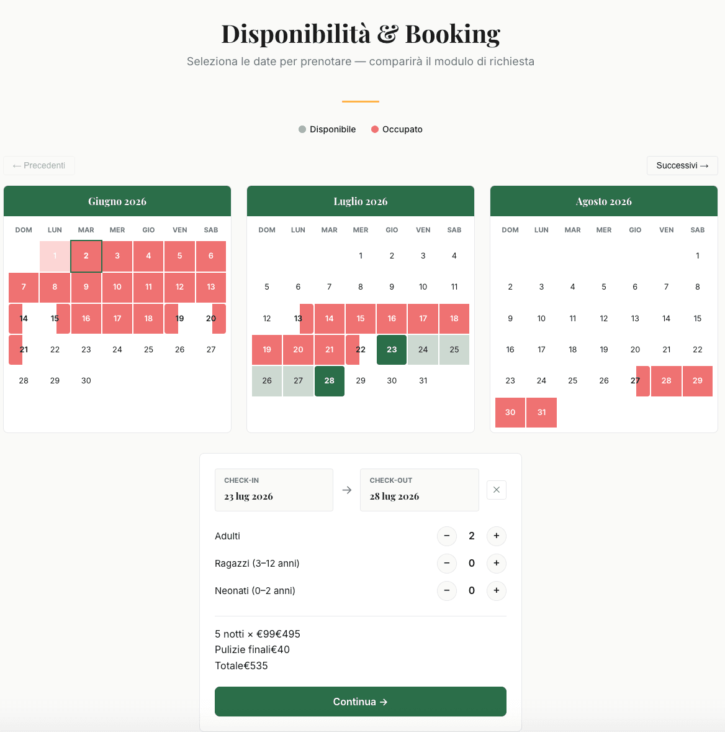This screenshot has height=732, width=725.
Task: Click the Giugno 2026 month header
Action: (x=117, y=201)
